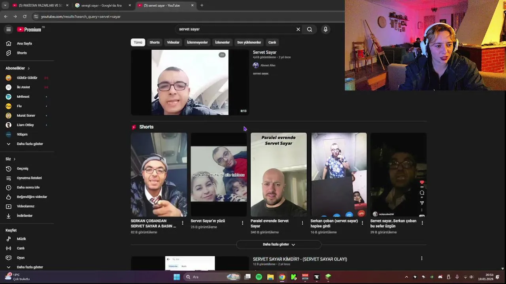
Task: Start voice search with the microphone icon
Action: click(x=325, y=29)
